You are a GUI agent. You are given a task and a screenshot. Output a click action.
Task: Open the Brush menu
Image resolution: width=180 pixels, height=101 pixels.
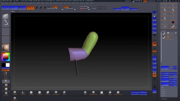(6, 3)
